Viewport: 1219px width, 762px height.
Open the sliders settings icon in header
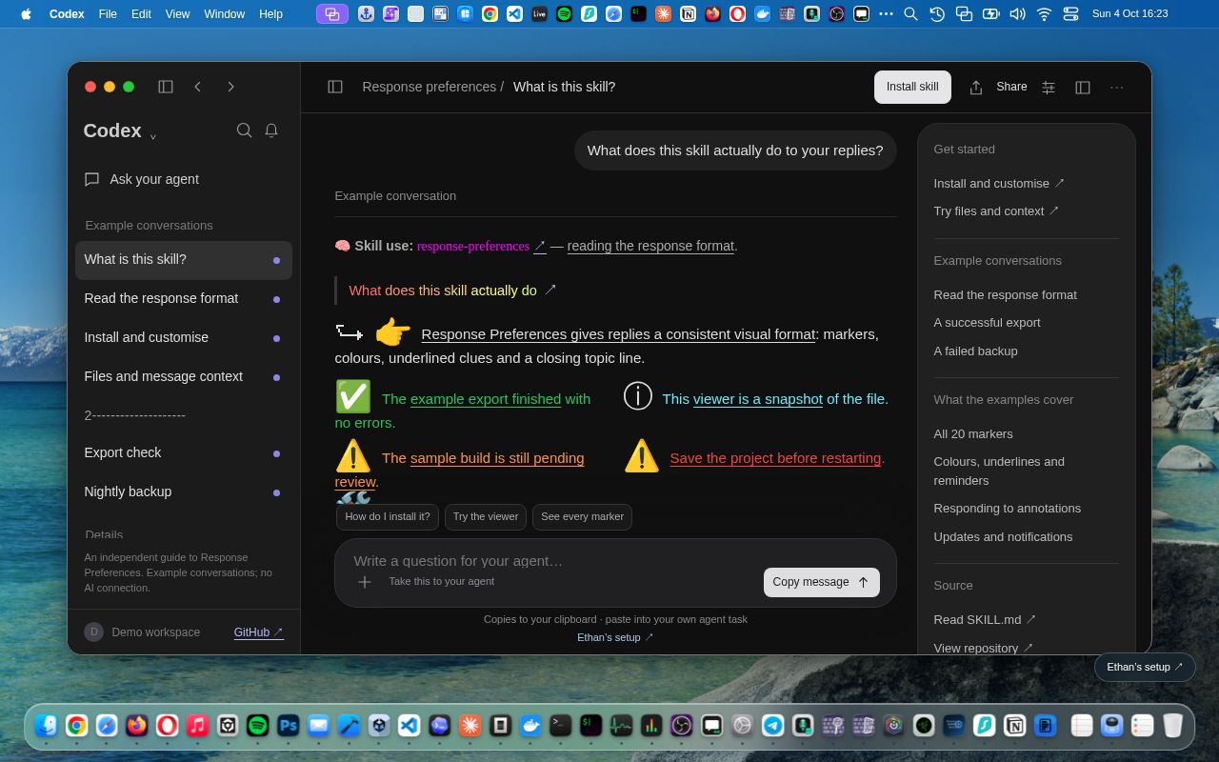(x=1049, y=87)
